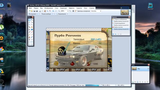Viewport: 160px width, 90px height.
Task: Click the Copy toolbar icon
Action: 42,11
